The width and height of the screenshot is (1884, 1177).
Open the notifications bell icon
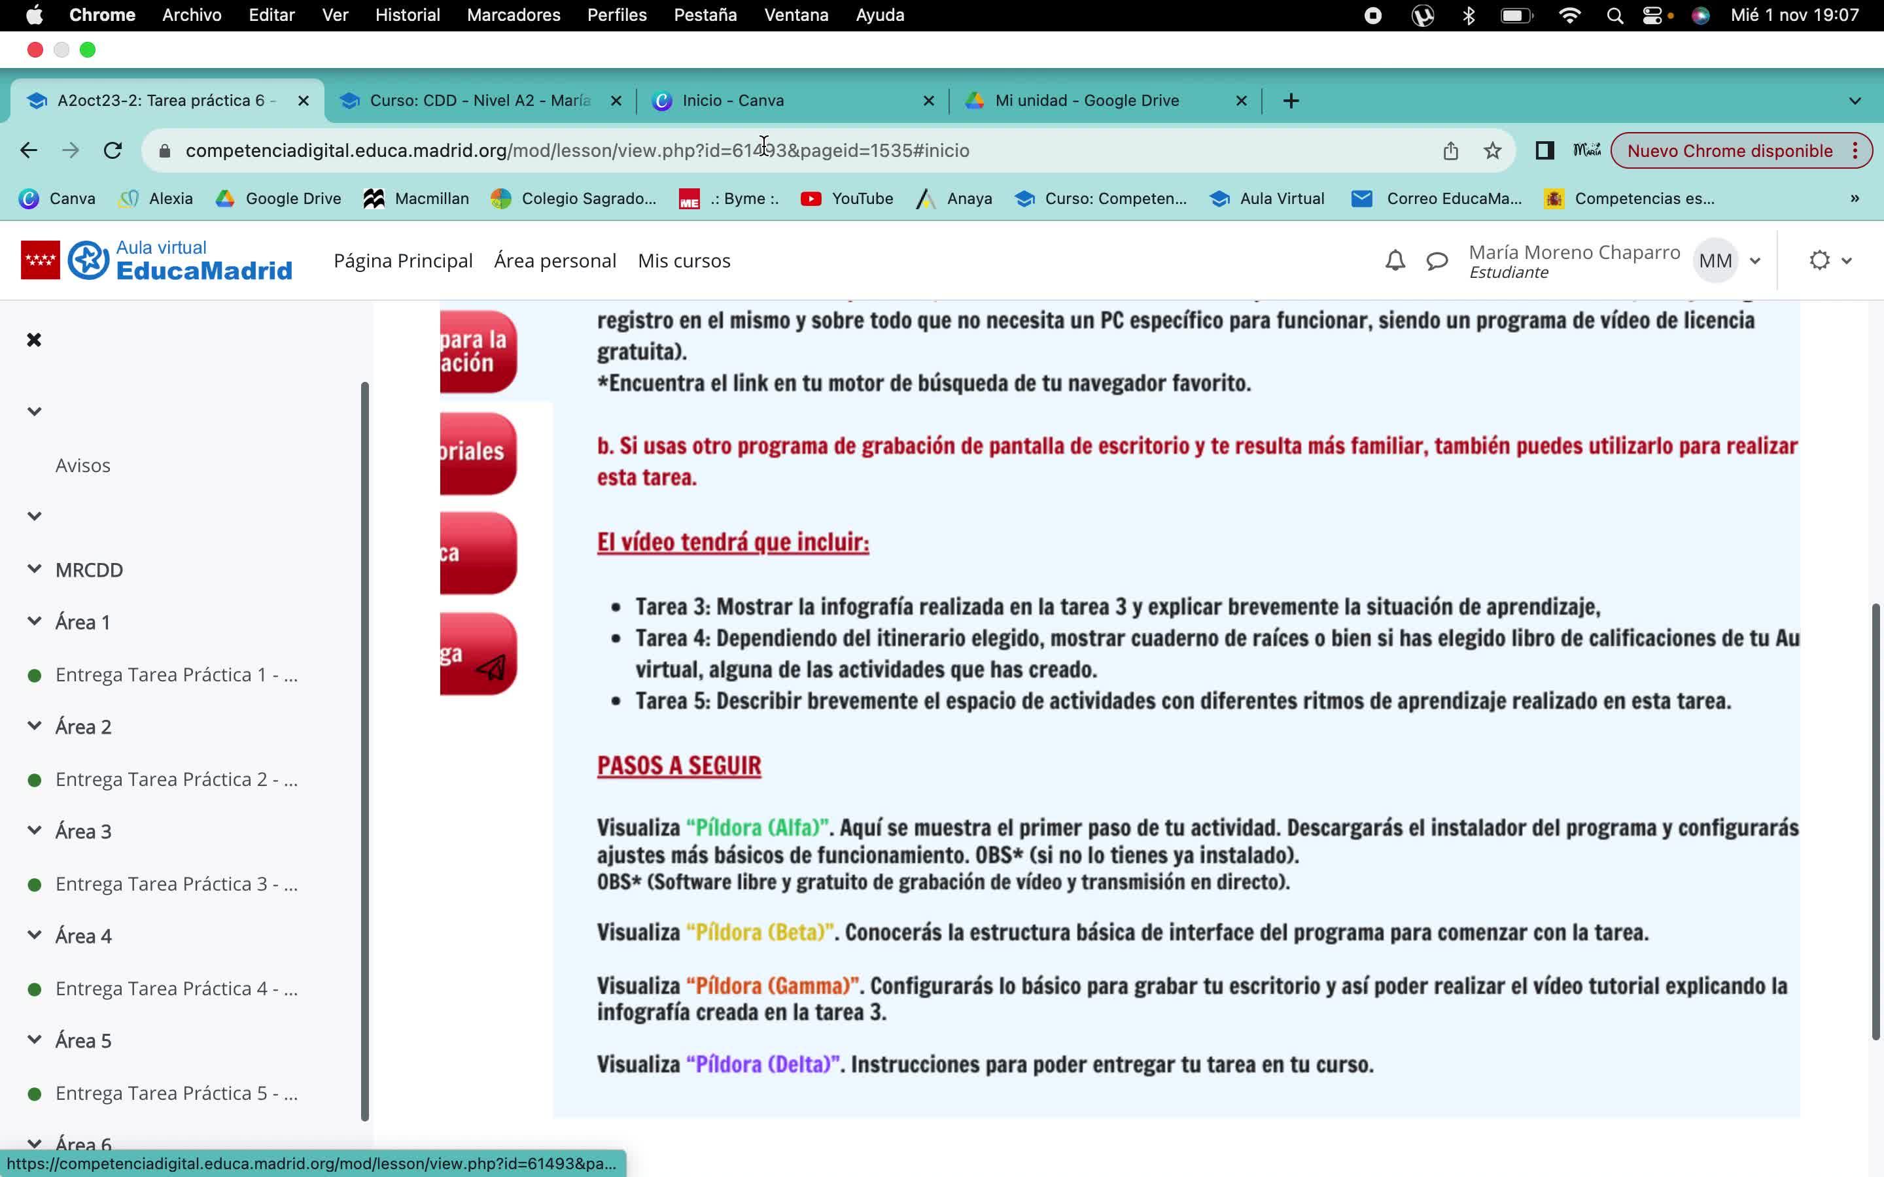point(1395,261)
